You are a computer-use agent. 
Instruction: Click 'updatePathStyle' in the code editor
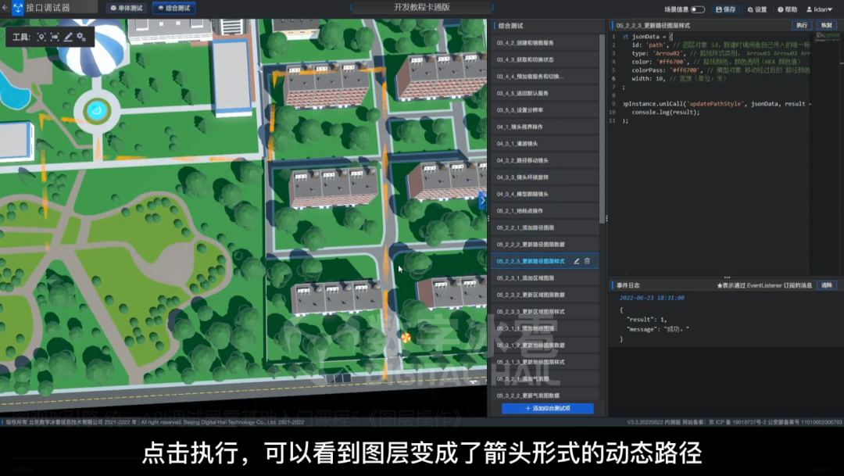pyautogui.click(x=715, y=104)
